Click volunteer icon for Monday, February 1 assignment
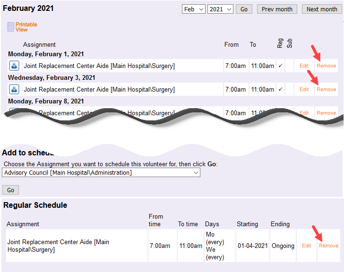The width and height of the screenshot is (344, 272). click(14, 66)
